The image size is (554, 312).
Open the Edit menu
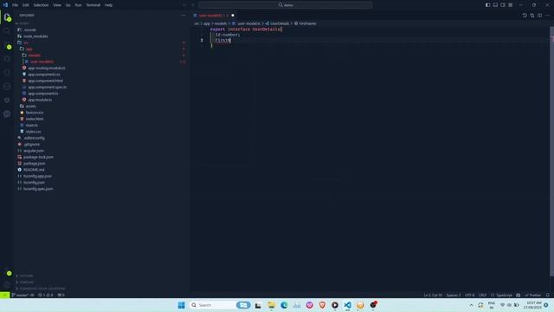pyautogui.click(x=26, y=5)
